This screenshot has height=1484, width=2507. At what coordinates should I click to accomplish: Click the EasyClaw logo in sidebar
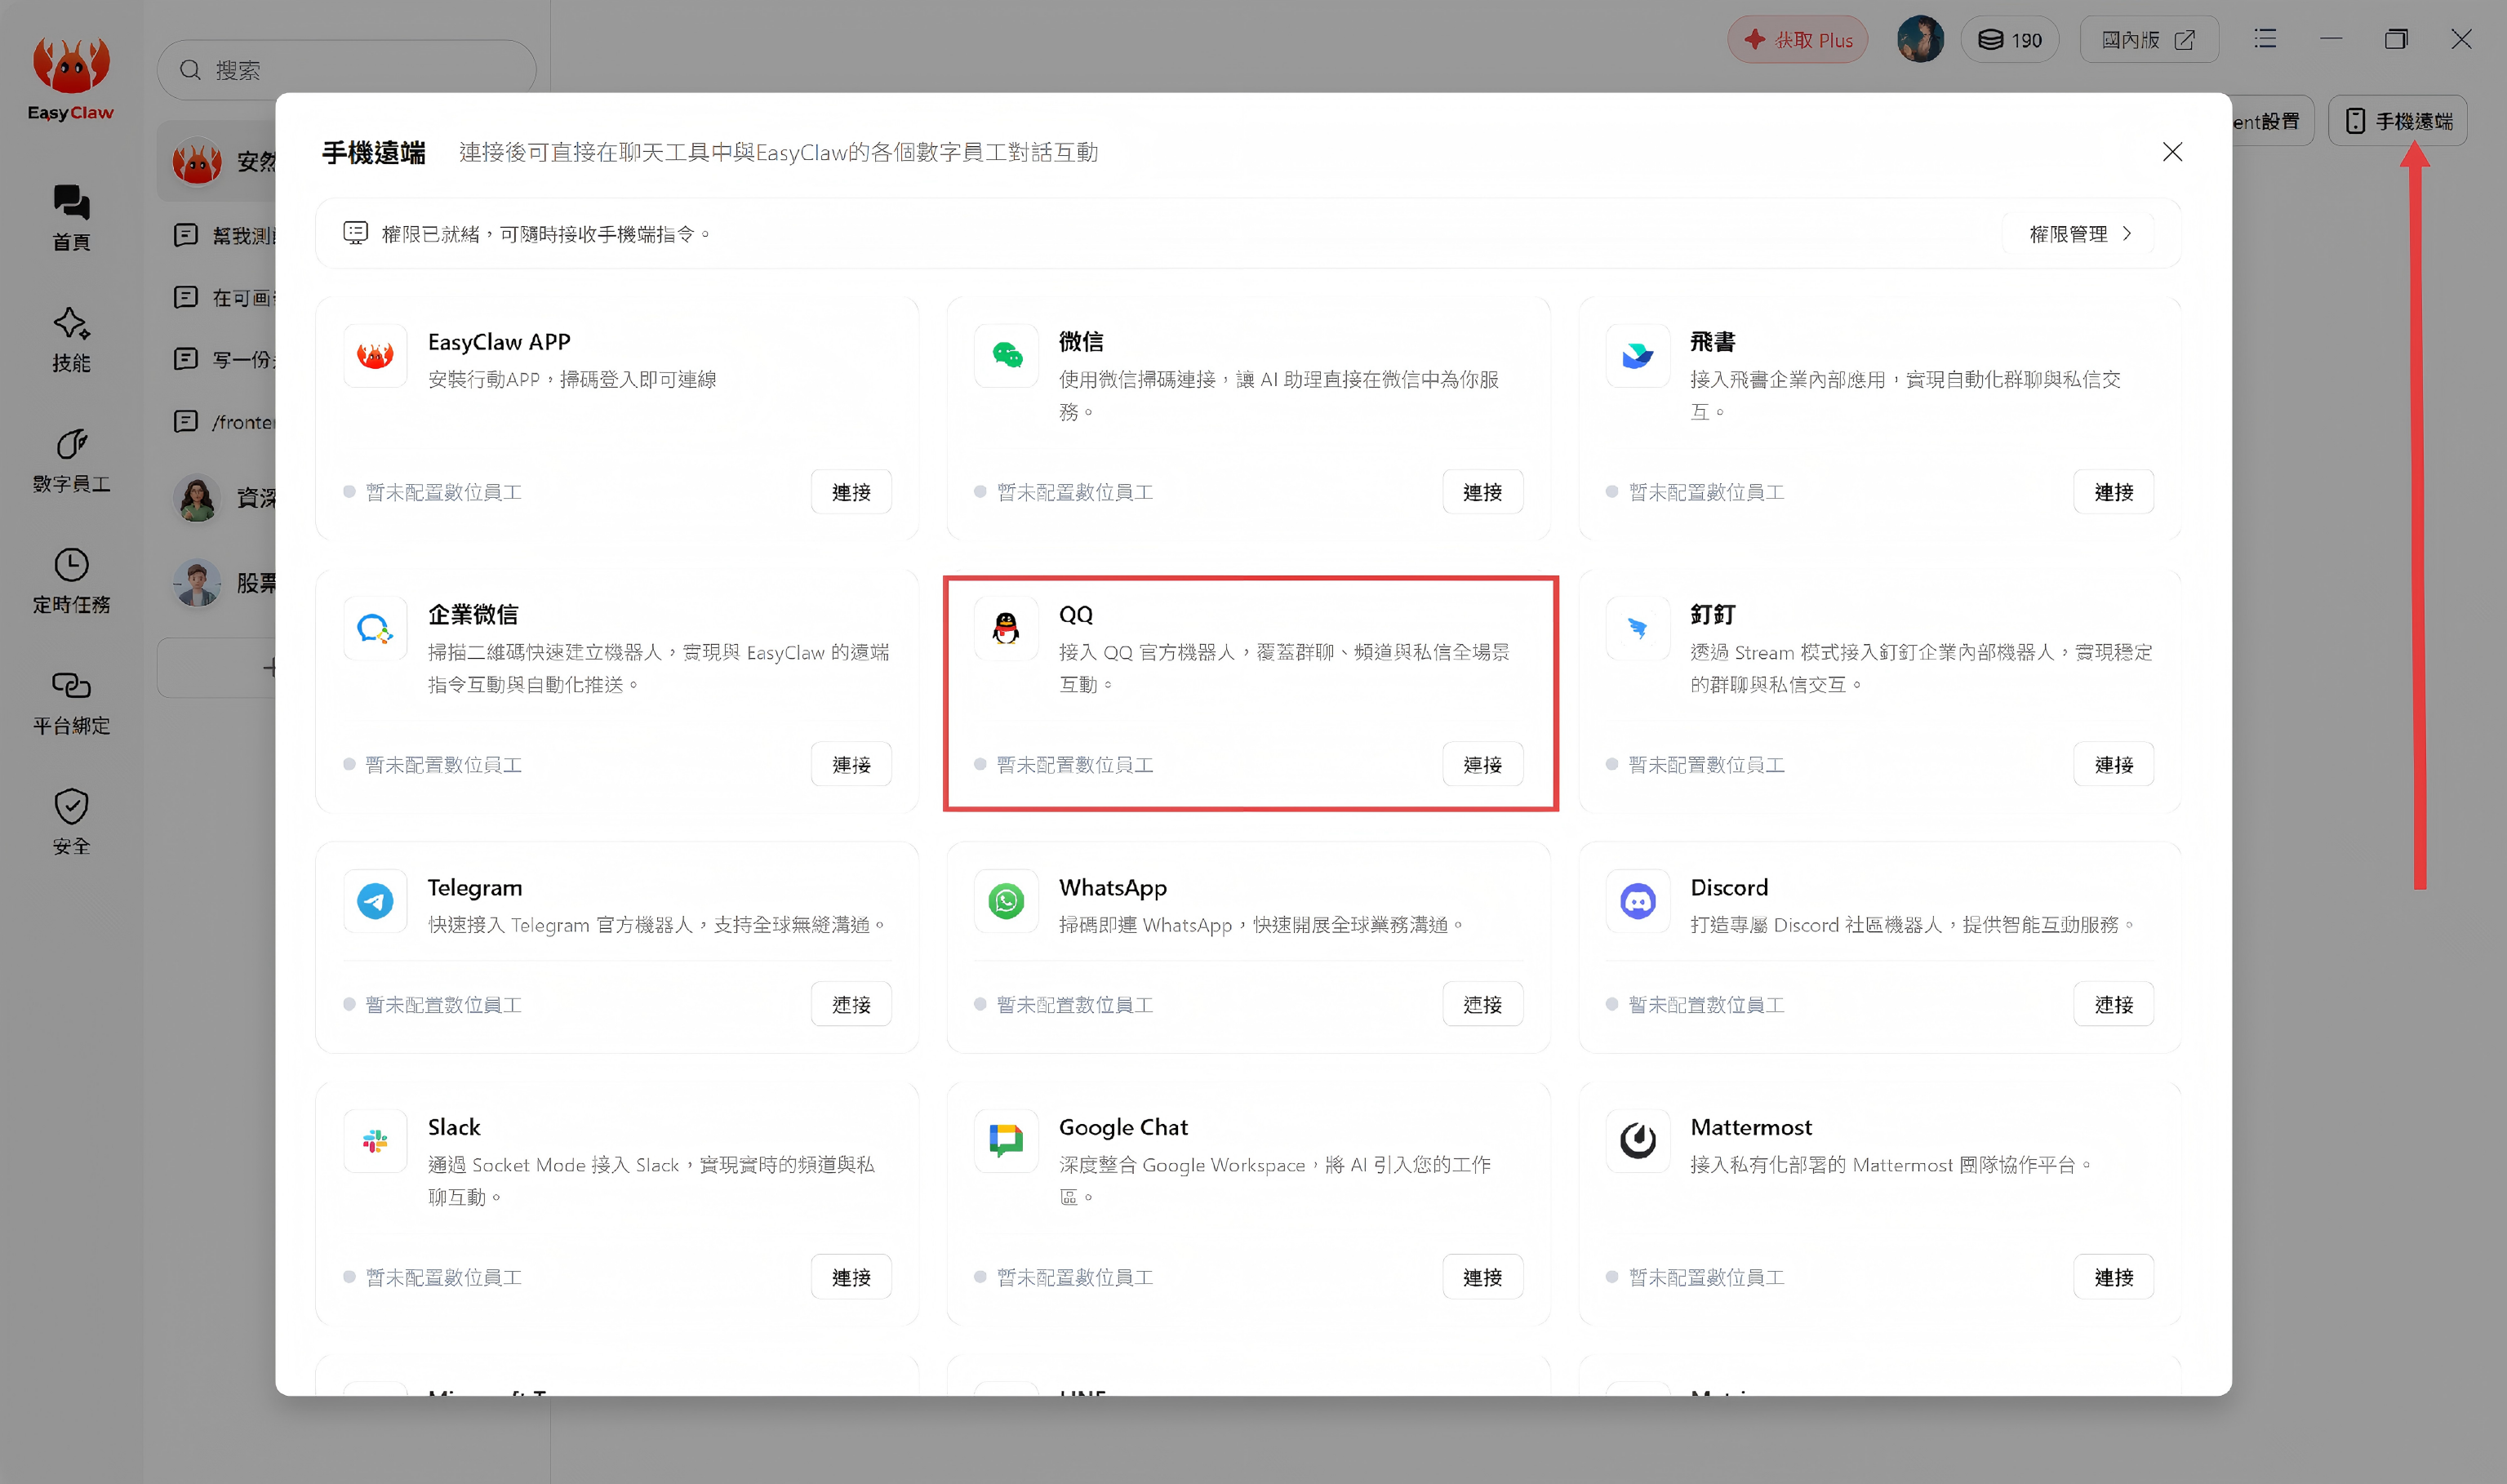tap(70, 78)
